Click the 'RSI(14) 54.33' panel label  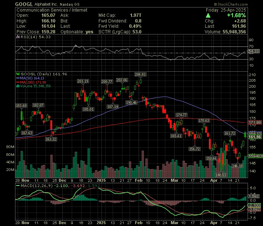36,37
